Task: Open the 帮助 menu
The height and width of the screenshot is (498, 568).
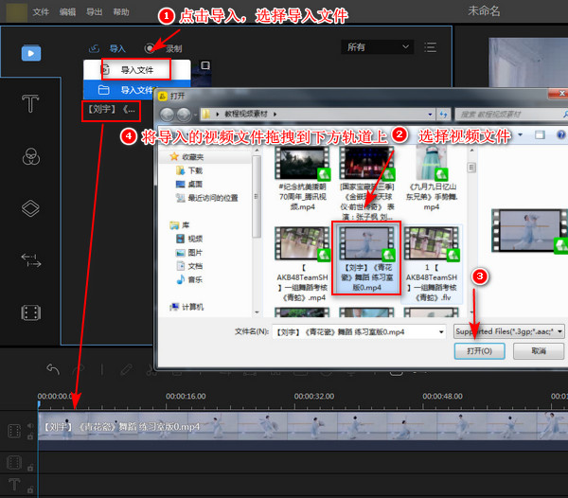Action: (x=121, y=12)
